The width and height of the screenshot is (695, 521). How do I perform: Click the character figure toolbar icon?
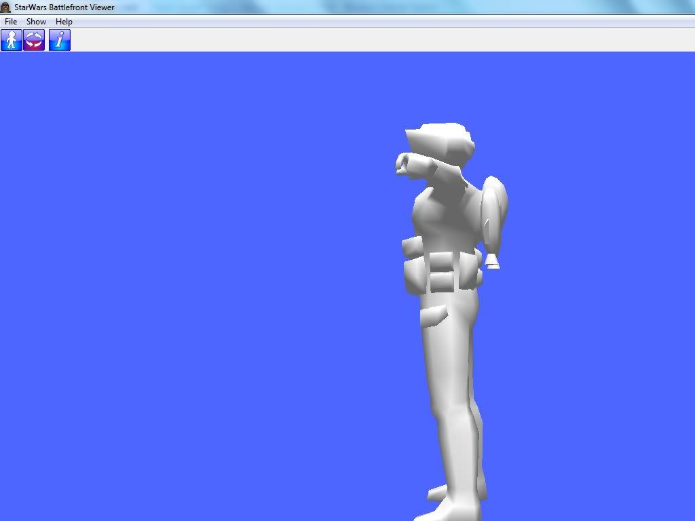pos(12,40)
